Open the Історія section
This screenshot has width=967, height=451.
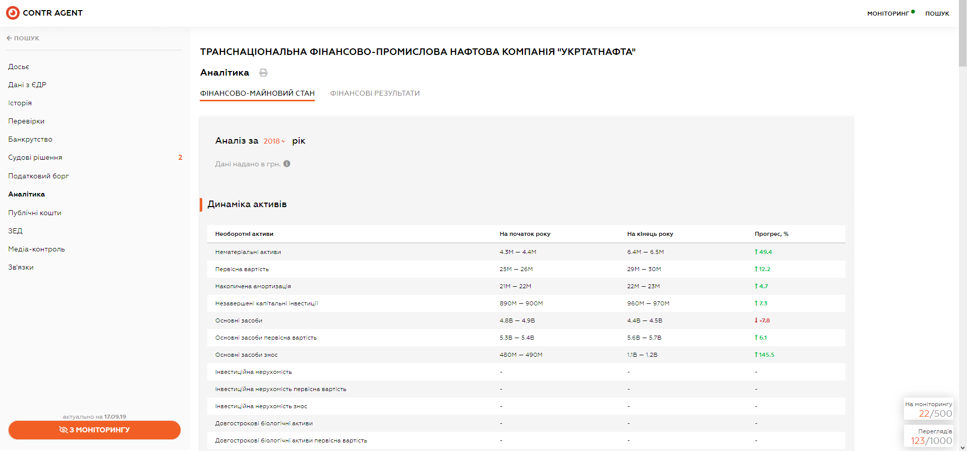pyautogui.click(x=20, y=103)
